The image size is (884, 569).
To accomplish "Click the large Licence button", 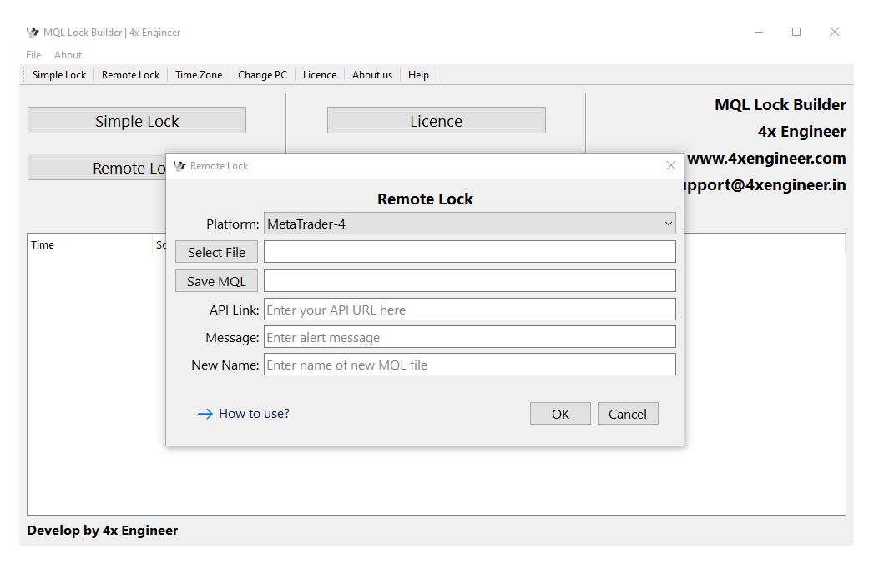I will point(436,121).
